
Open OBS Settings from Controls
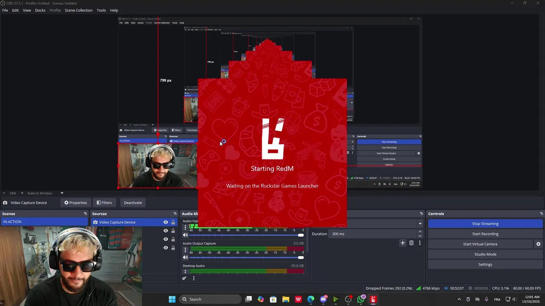tap(485, 264)
